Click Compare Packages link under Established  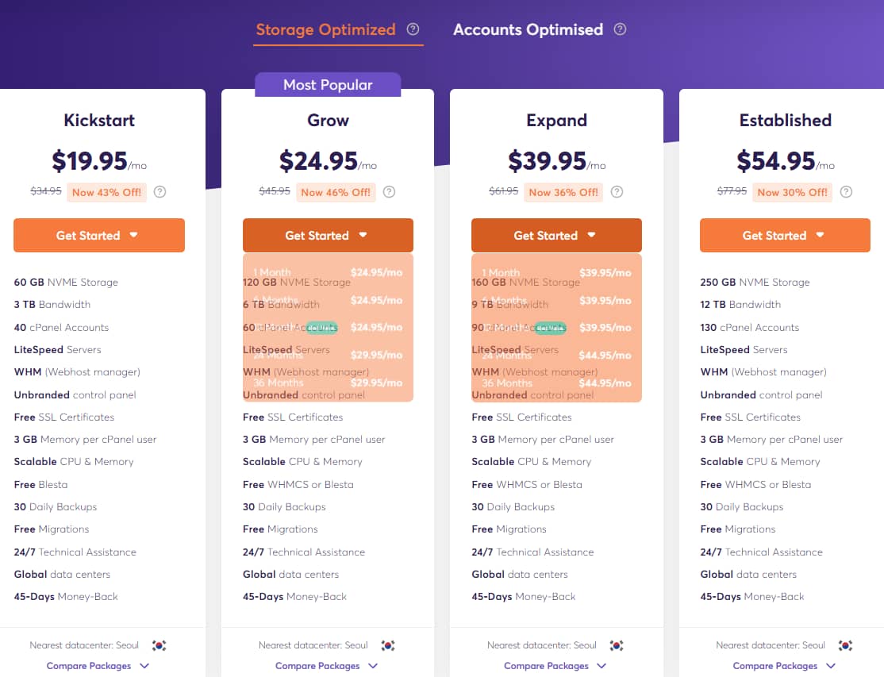[x=784, y=666]
